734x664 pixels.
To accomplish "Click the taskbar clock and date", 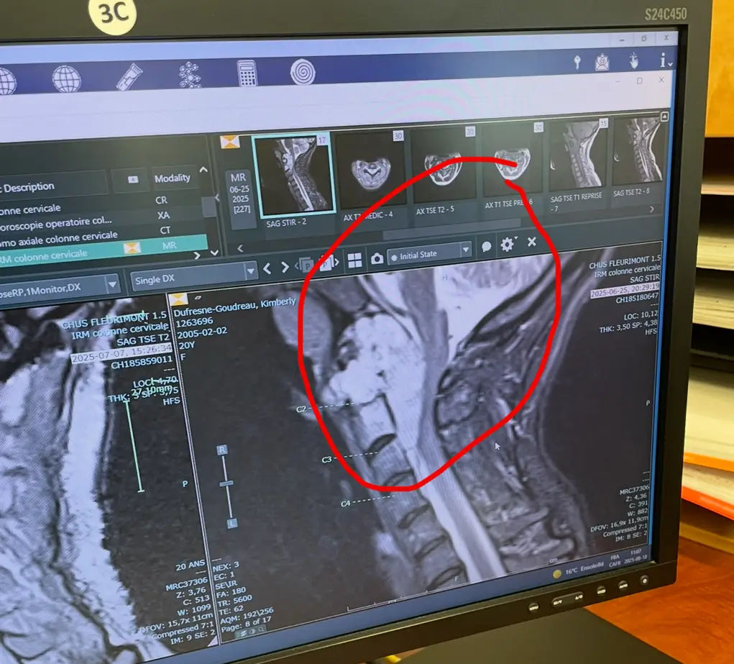I will pos(636,556).
